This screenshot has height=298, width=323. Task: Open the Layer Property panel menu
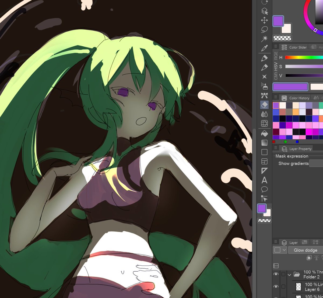click(x=276, y=148)
